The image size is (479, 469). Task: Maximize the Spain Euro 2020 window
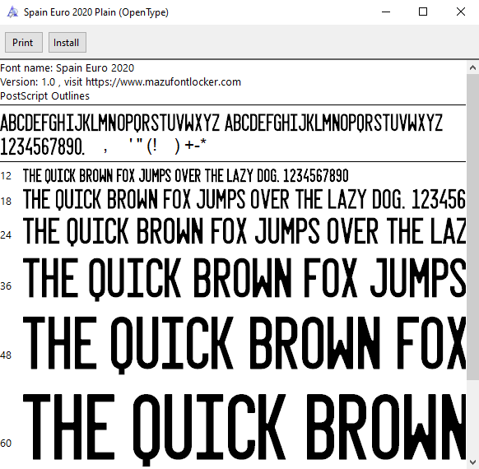pyautogui.click(x=423, y=12)
